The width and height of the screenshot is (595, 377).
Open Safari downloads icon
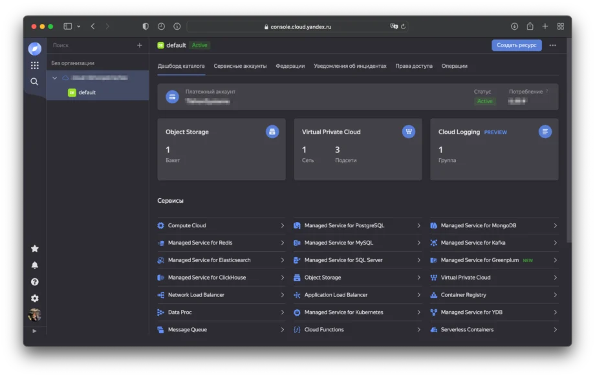pyautogui.click(x=514, y=26)
